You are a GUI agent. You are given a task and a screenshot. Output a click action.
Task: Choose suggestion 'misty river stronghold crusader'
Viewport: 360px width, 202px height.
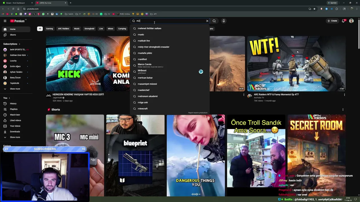click(170, 47)
